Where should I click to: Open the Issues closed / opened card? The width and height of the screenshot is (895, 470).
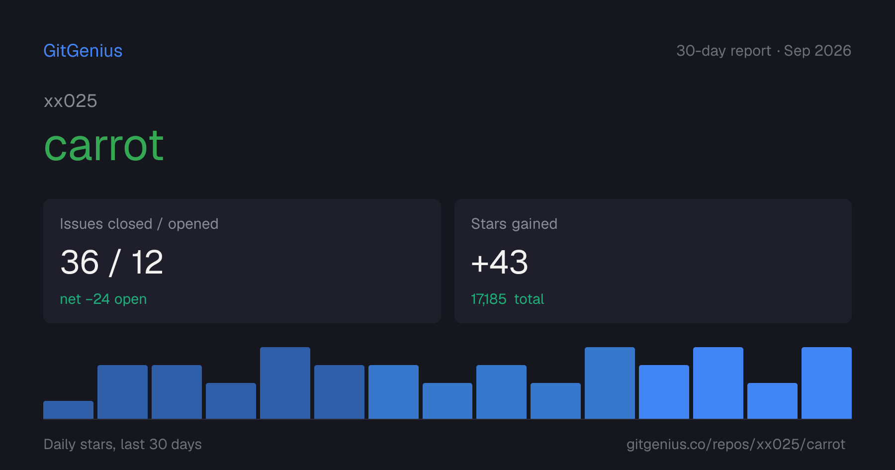[242, 261]
